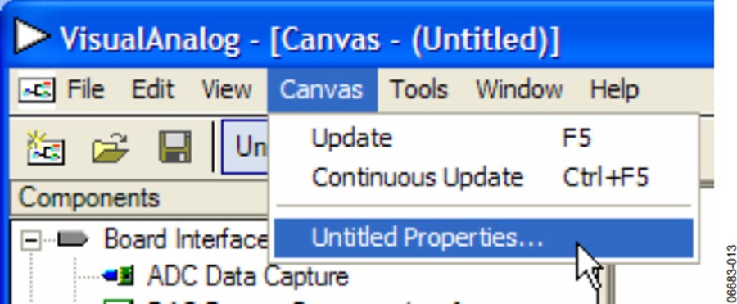Collapse the Board Interface tree node
737x304 pixels.
click(31, 240)
